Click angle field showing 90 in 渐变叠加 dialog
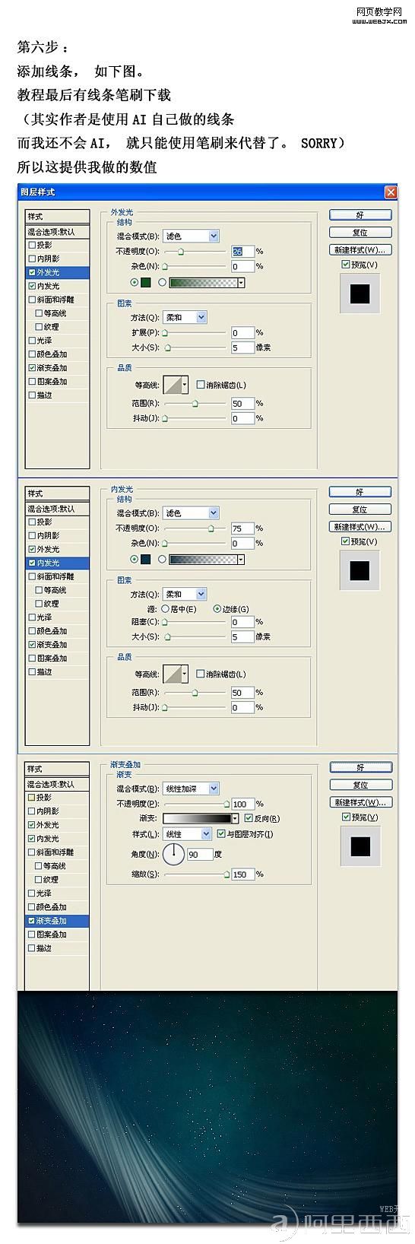Screen dimensions: 415x1244 pos(199,854)
